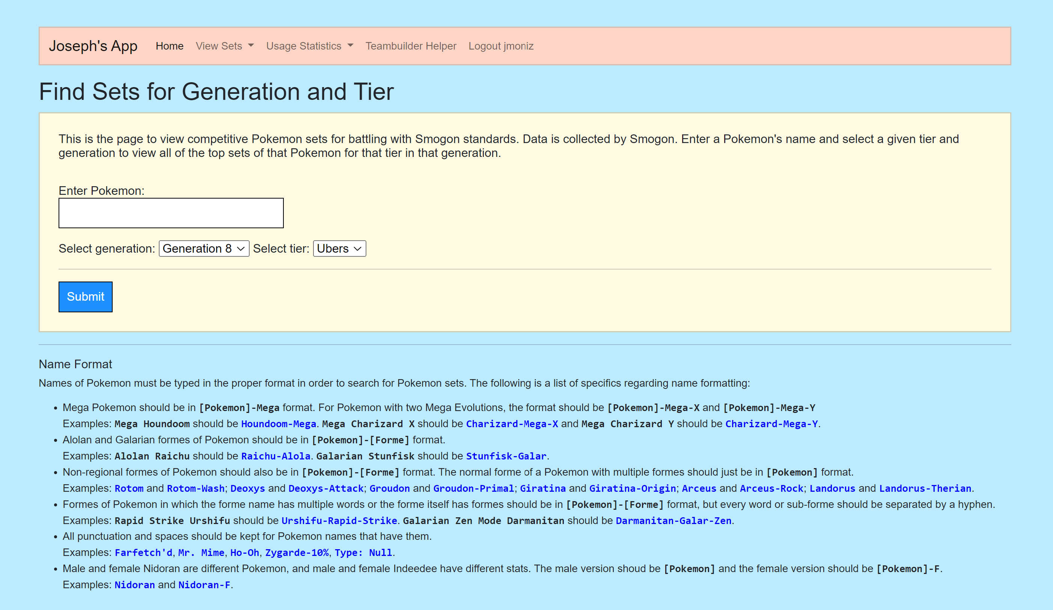
Task: Open the Generation 8 select box
Action: pyautogui.click(x=204, y=249)
